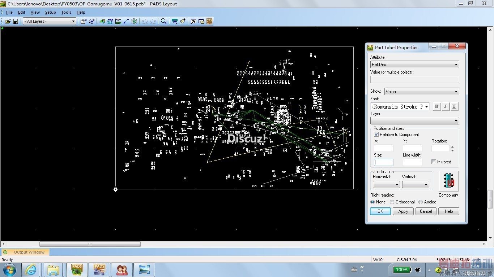
Task: Switch to the Output Window tab
Action: (x=25, y=252)
